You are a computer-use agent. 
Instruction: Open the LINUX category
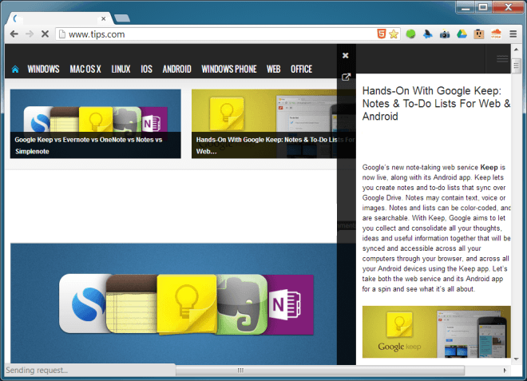tap(121, 69)
